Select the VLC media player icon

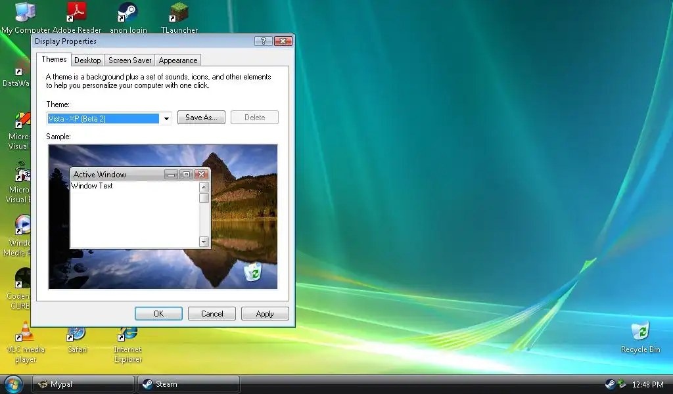pyautogui.click(x=26, y=343)
